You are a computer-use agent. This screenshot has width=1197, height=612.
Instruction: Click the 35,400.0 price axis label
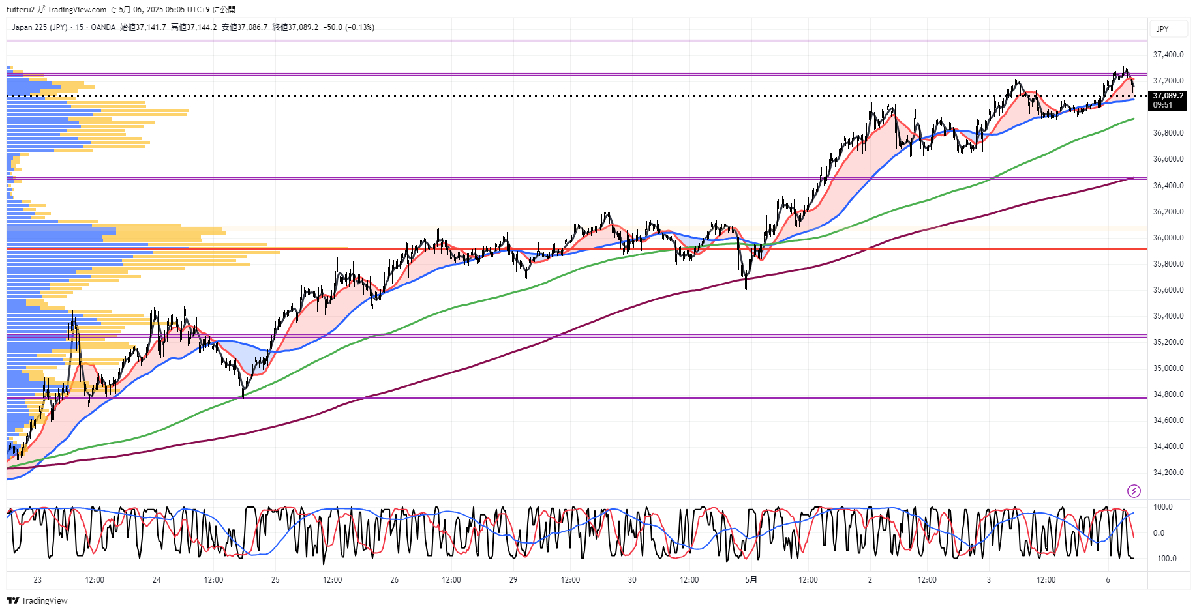pos(1168,316)
